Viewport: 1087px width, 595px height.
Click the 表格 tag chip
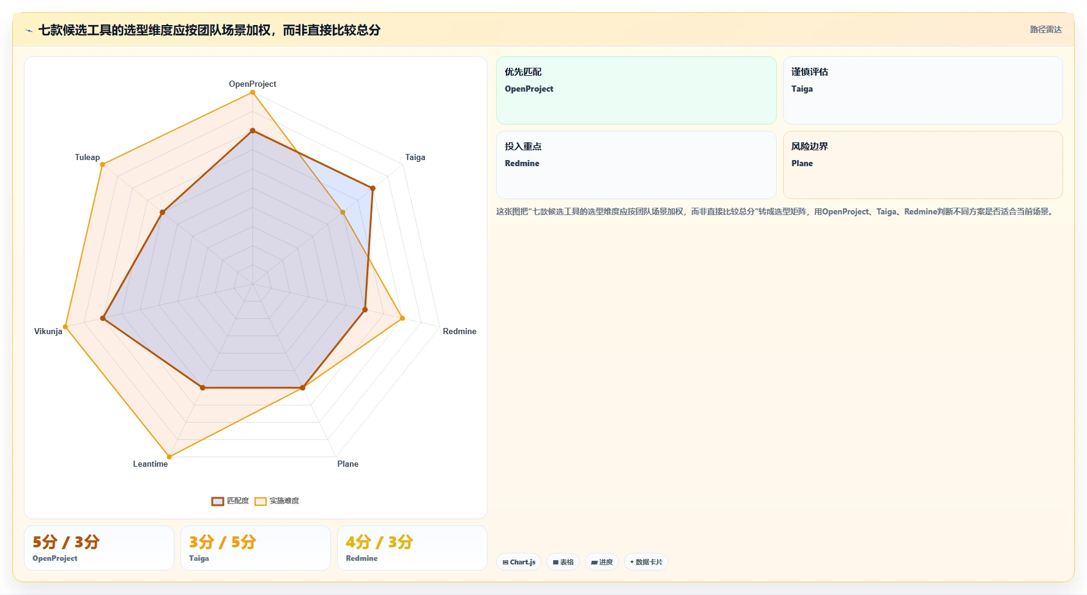pyautogui.click(x=563, y=562)
